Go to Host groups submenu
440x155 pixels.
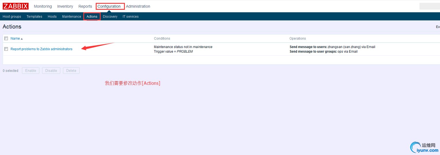pos(12,17)
